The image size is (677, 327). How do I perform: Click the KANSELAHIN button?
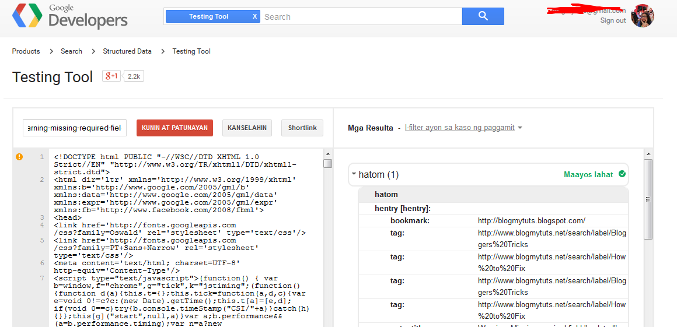point(247,128)
